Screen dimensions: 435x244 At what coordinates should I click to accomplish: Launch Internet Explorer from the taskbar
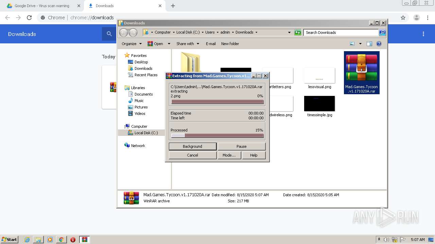pyautogui.click(x=27, y=240)
